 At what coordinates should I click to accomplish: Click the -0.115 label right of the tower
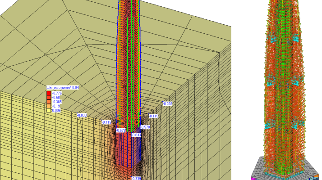click(x=154, y=116)
